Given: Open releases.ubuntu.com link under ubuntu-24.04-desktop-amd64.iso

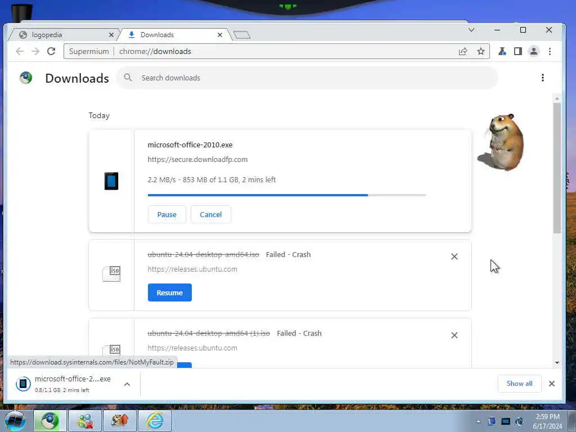Looking at the screenshot, I should (192, 269).
